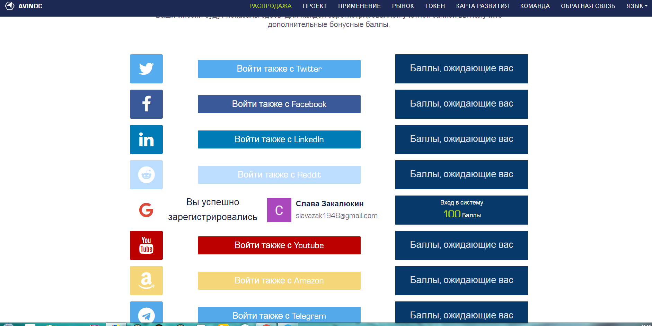Screen dimensions: 652x326
Task: Click Войти также с Twitter button
Action: [x=279, y=69]
